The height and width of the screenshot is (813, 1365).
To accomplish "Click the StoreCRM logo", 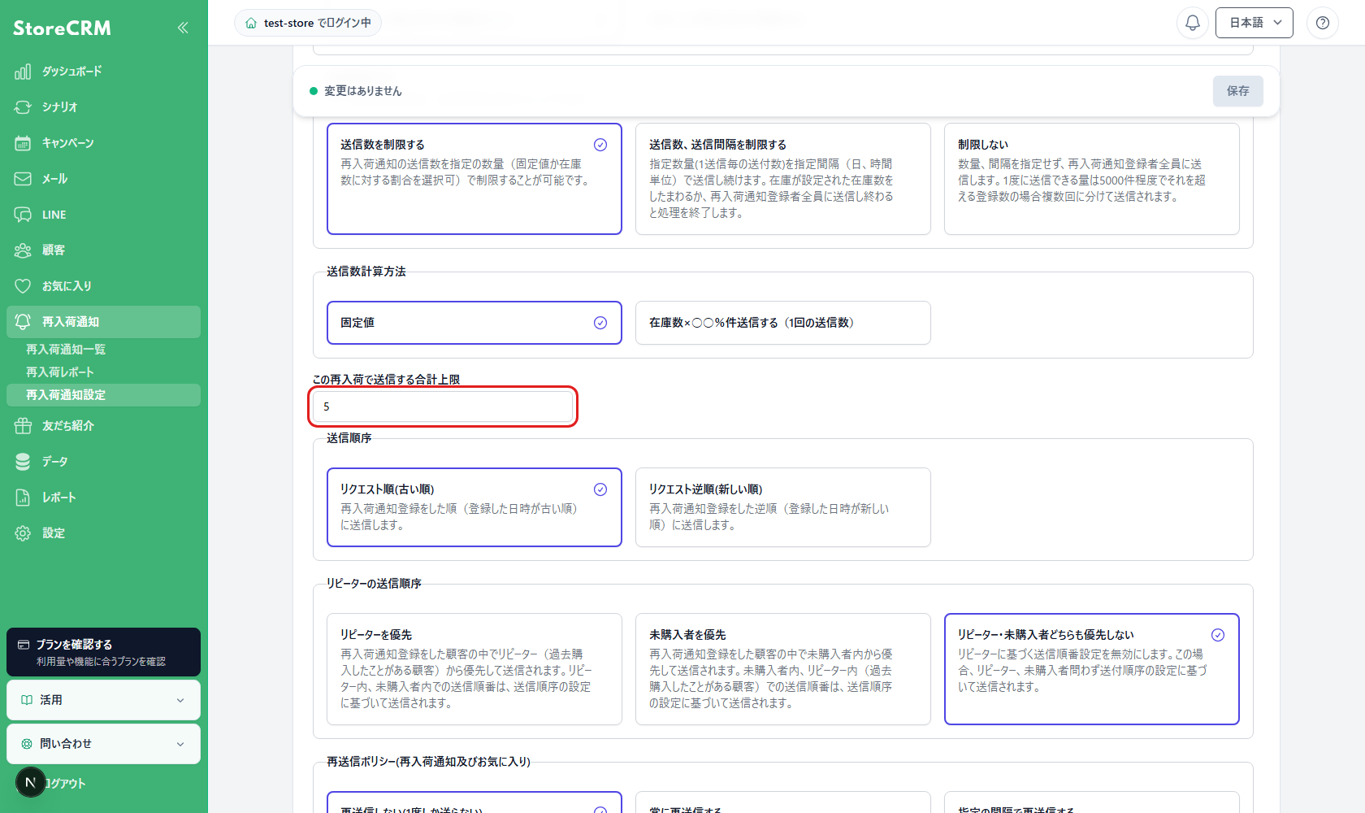I will click(62, 28).
